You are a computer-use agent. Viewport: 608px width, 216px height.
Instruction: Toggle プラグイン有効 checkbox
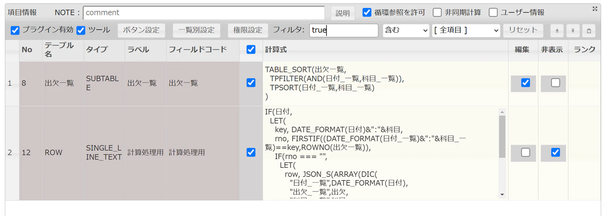point(15,30)
